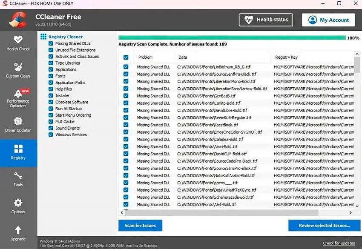Click the green scan progress bar
The width and height of the screenshot is (362, 249).
[232, 38]
